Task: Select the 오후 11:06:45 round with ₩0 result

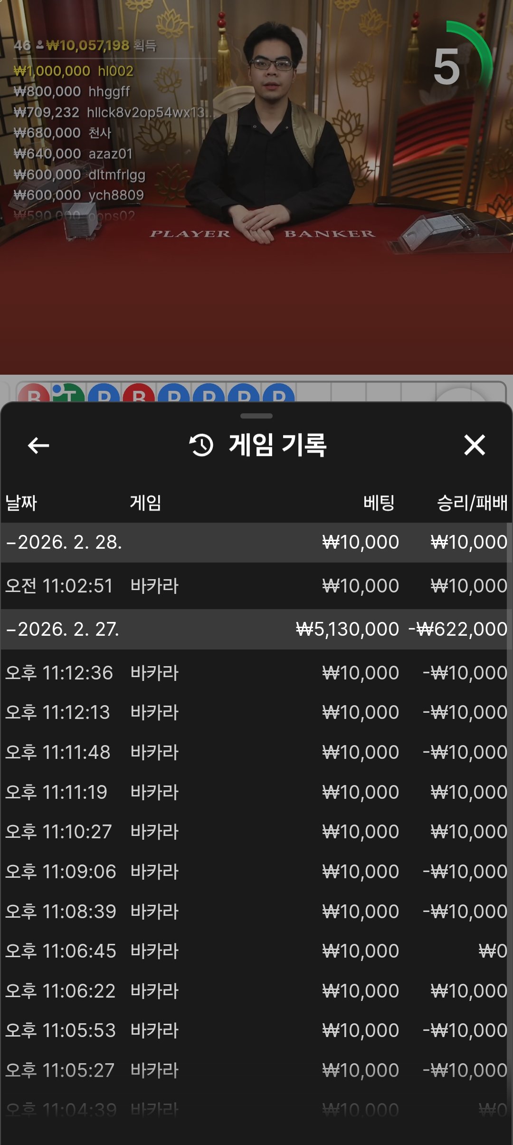Action: 256,951
